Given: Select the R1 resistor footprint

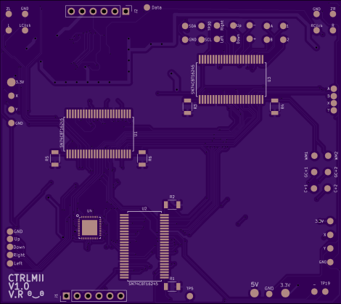Looking at the screenshot, I should click(172, 287).
